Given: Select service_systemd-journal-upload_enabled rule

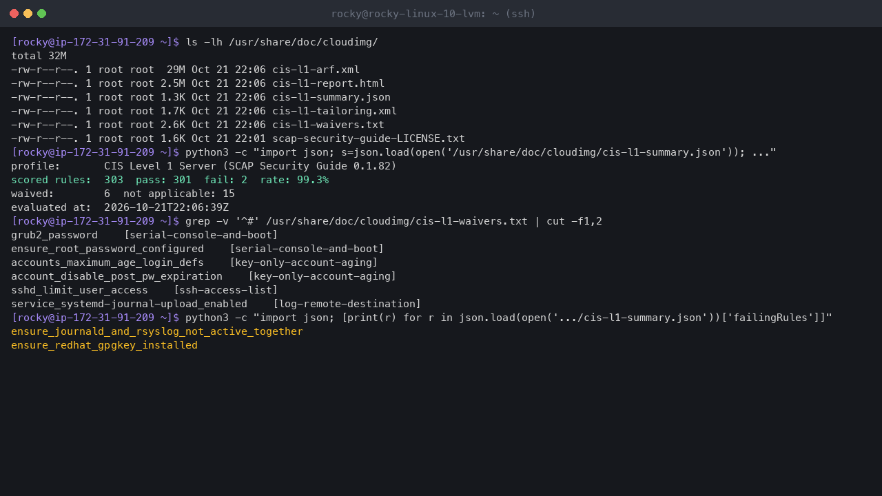Looking at the screenshot, I should click(129, 304).
